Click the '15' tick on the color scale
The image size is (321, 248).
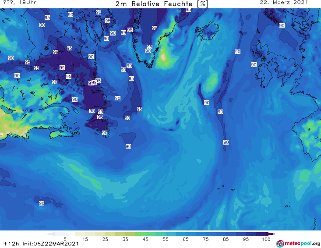85,239
